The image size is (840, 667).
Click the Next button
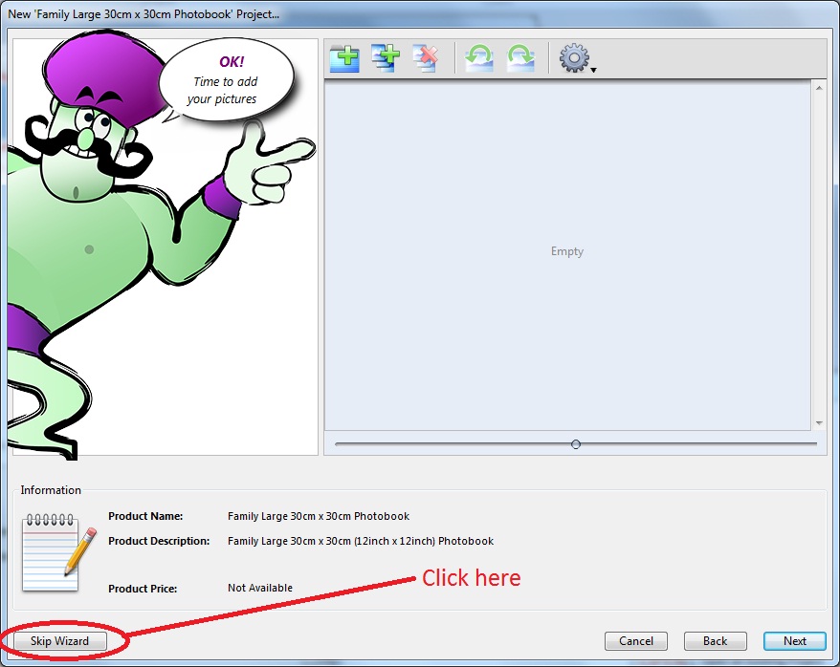click(794, 641)
